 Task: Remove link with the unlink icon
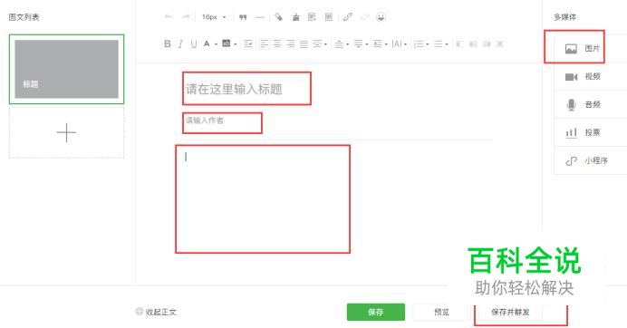(364, 17)
